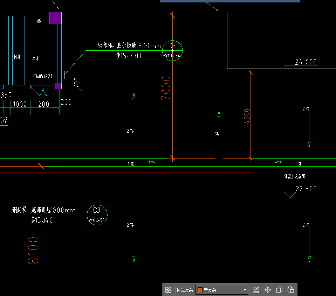Click the paste annotation clipboard icon
The width and height of the screenshot is (336, 296).
click(x=291, y=290)
